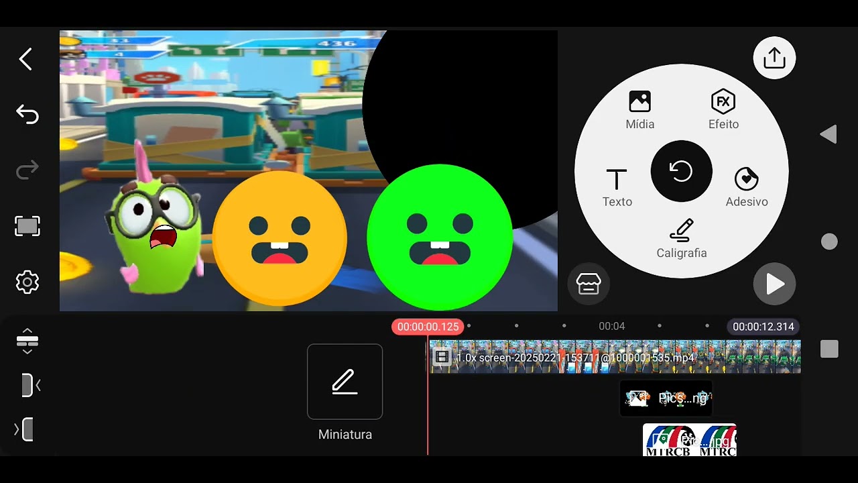The width and height of the screenshot is (858, 483).
Task: Select the MTRCB jpg layer
Action: click(690, 439)
